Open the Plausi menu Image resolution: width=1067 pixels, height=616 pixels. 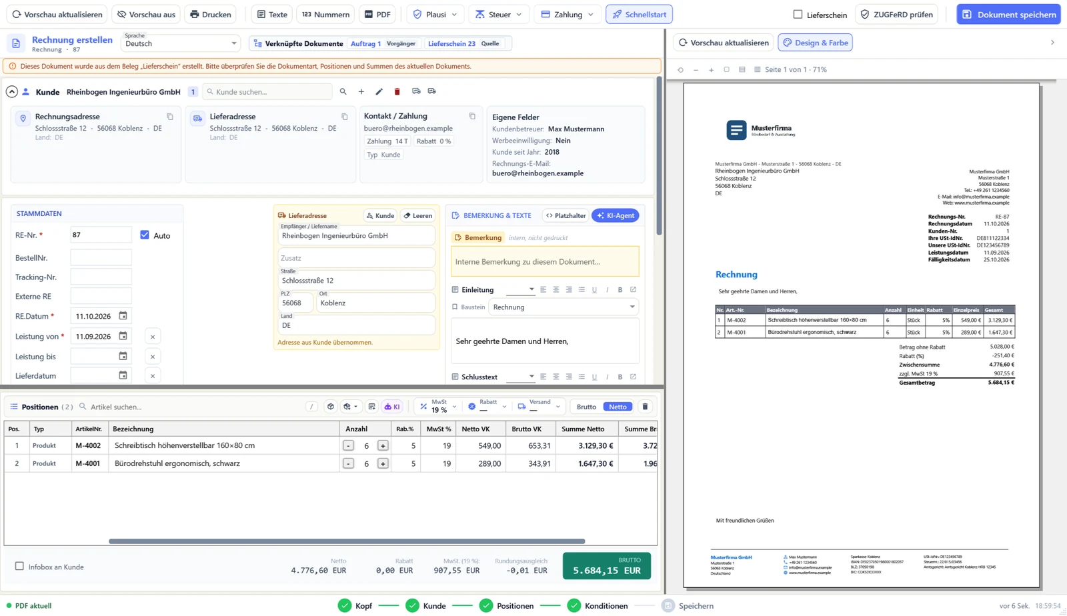click(435, 14)
